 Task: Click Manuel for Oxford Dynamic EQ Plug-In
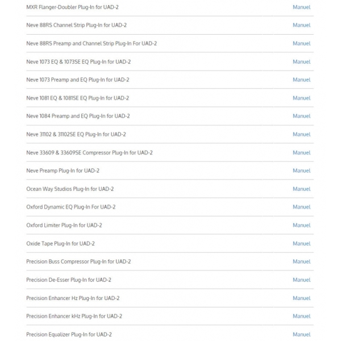tap(301, 207)
